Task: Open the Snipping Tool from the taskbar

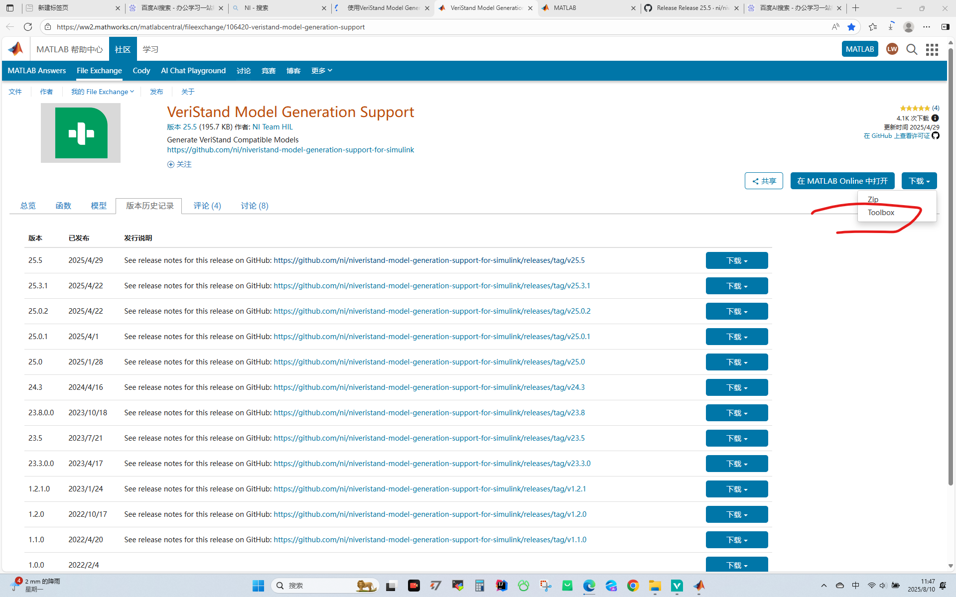Action: (546, 586)
